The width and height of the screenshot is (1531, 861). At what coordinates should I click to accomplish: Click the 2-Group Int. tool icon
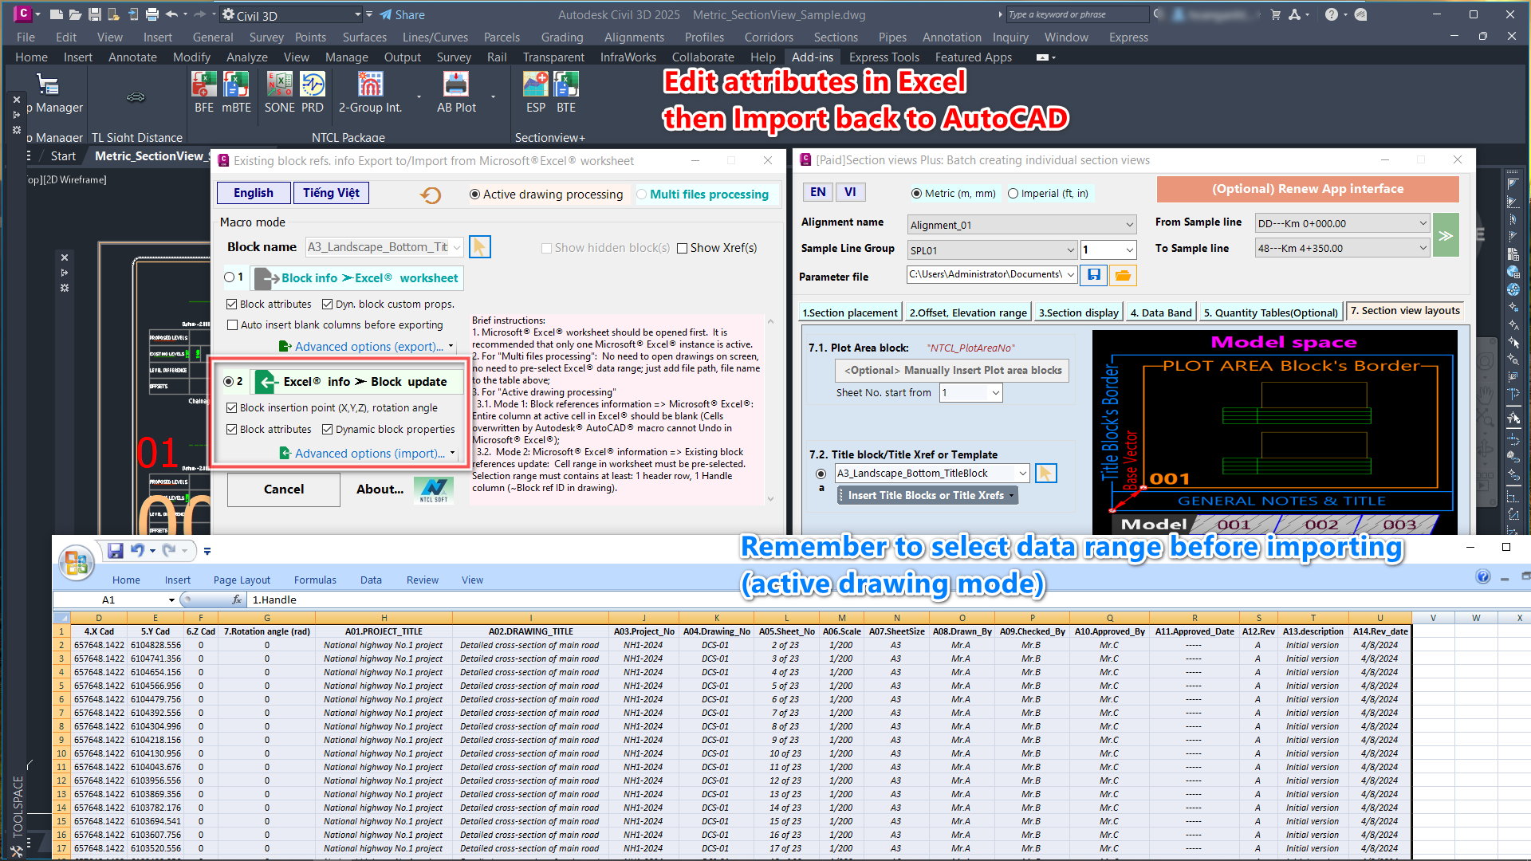(371, 85)
